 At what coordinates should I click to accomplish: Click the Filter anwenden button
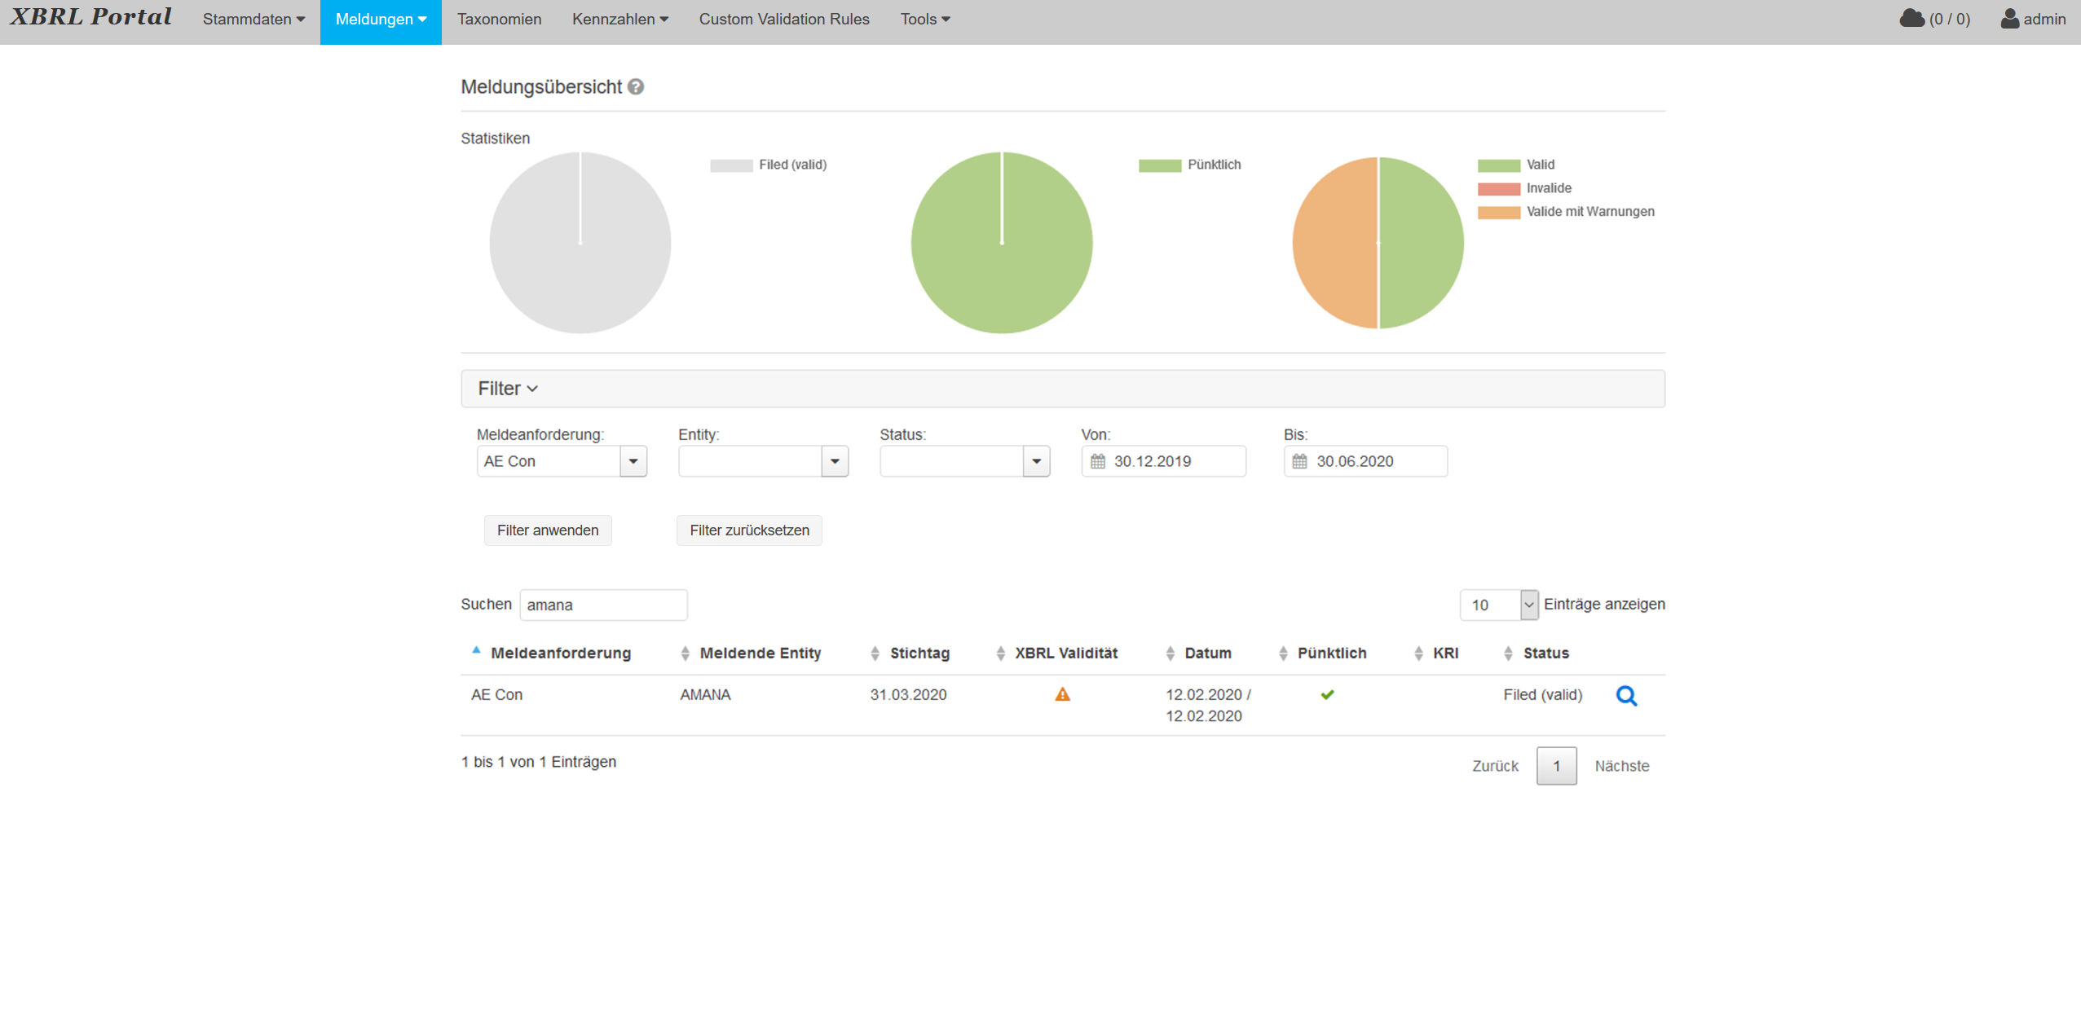[547, 530]
